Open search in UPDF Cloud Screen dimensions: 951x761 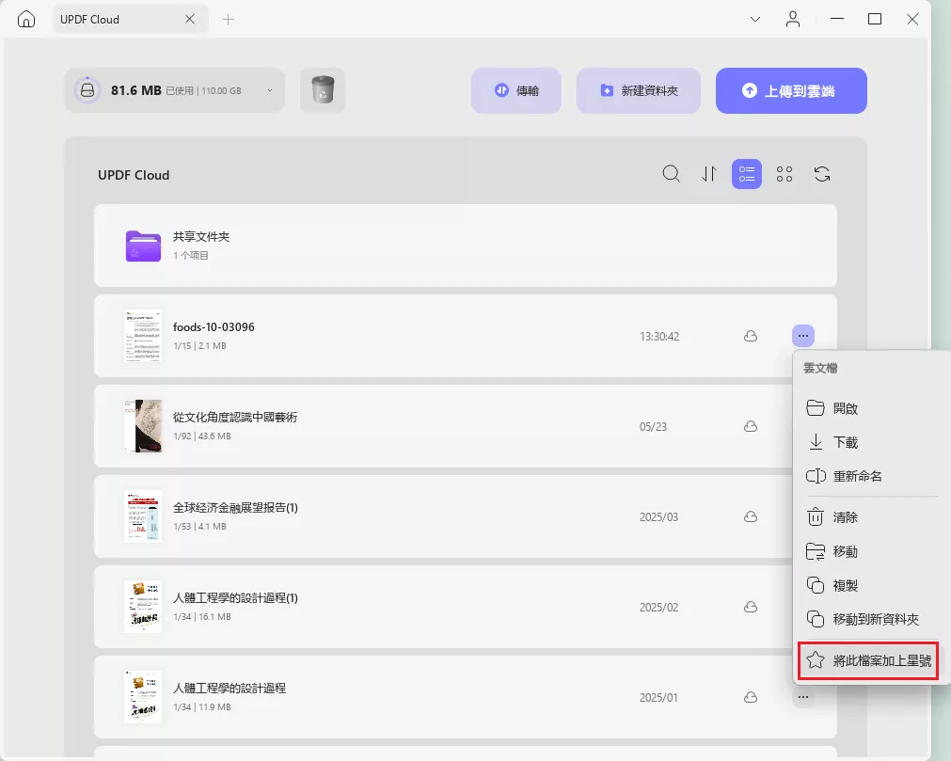(672, 175)
